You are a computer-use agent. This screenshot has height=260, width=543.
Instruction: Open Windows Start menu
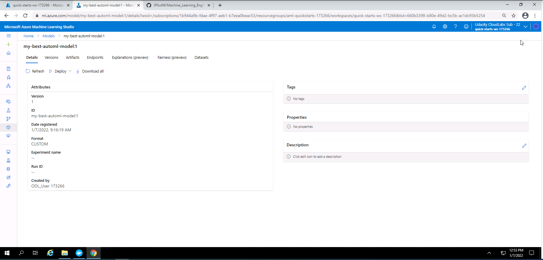[7, 253]
